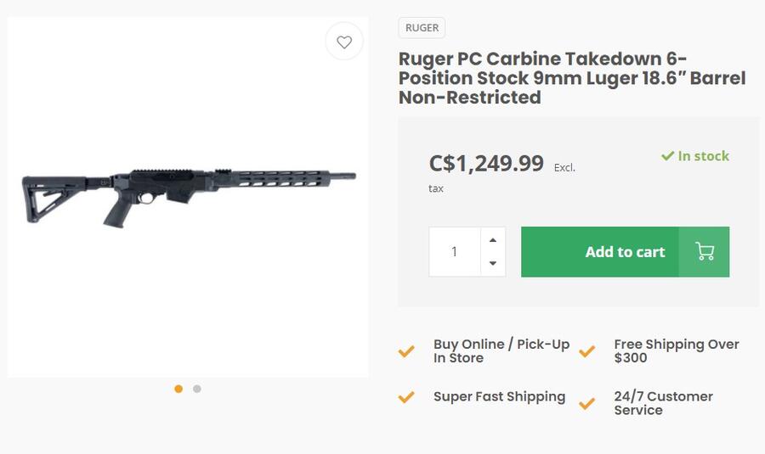765x454 pixels.
Task: Add the carbine to your wishlist heart
Action: tap(344, 42)
